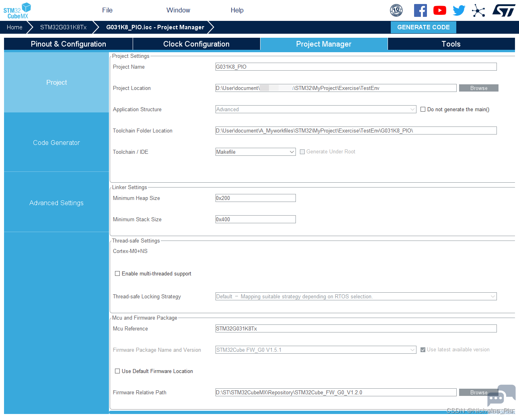Screen dimensions: 519x418
Task: Click the Mcu Reference label
Action: (130, 328)
